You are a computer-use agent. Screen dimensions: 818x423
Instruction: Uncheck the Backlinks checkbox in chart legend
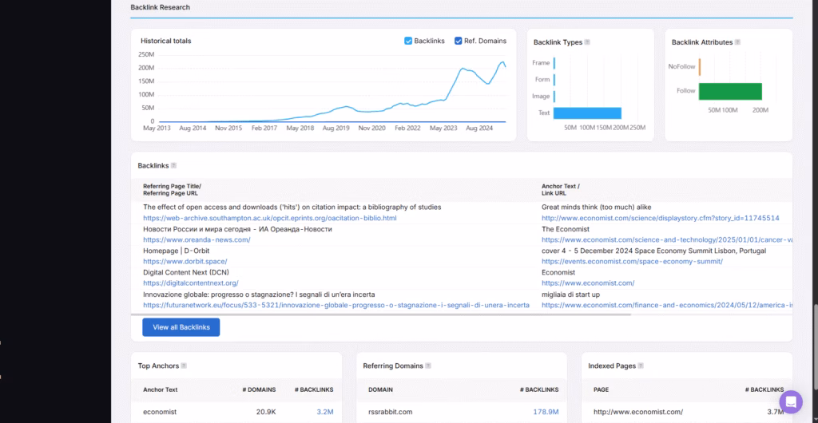point(408,41)
